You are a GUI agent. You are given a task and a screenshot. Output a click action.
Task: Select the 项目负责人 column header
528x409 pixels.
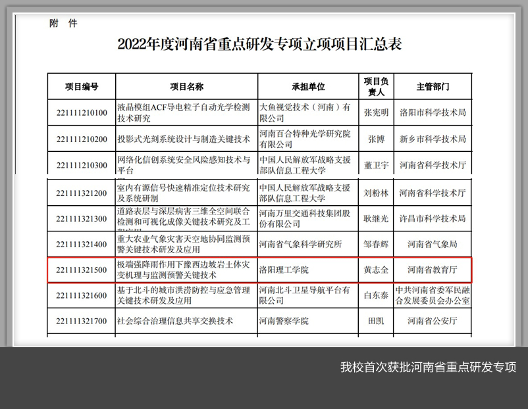click(376, 86)
